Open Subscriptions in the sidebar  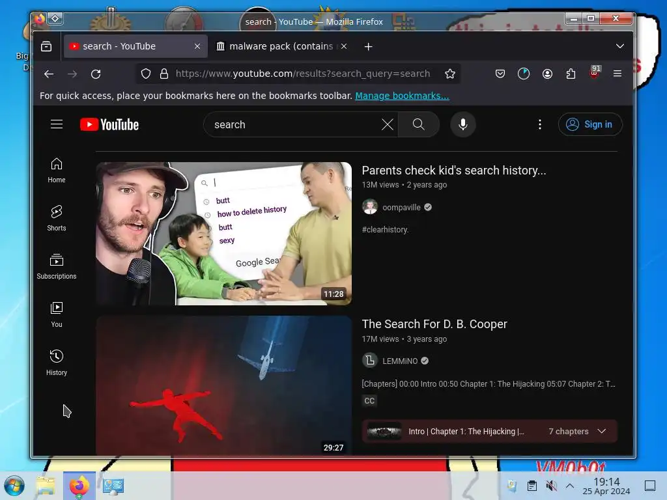[x=57, y=266]
